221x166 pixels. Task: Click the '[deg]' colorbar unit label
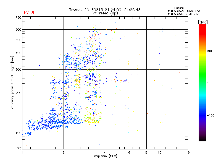tap(203, 22)
